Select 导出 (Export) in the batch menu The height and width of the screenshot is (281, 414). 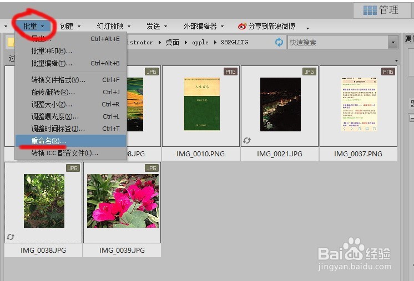tap(71, 39)
